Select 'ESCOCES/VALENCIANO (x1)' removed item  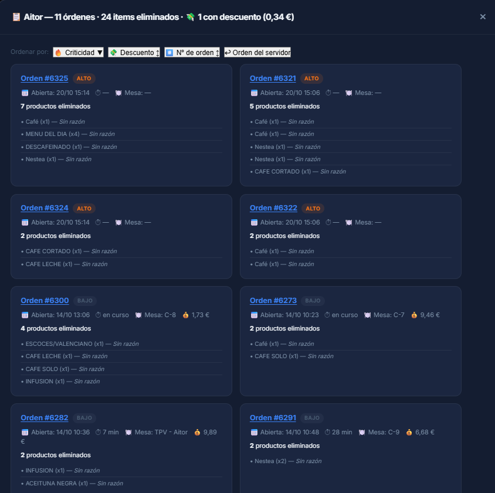(x=121, y=344)
